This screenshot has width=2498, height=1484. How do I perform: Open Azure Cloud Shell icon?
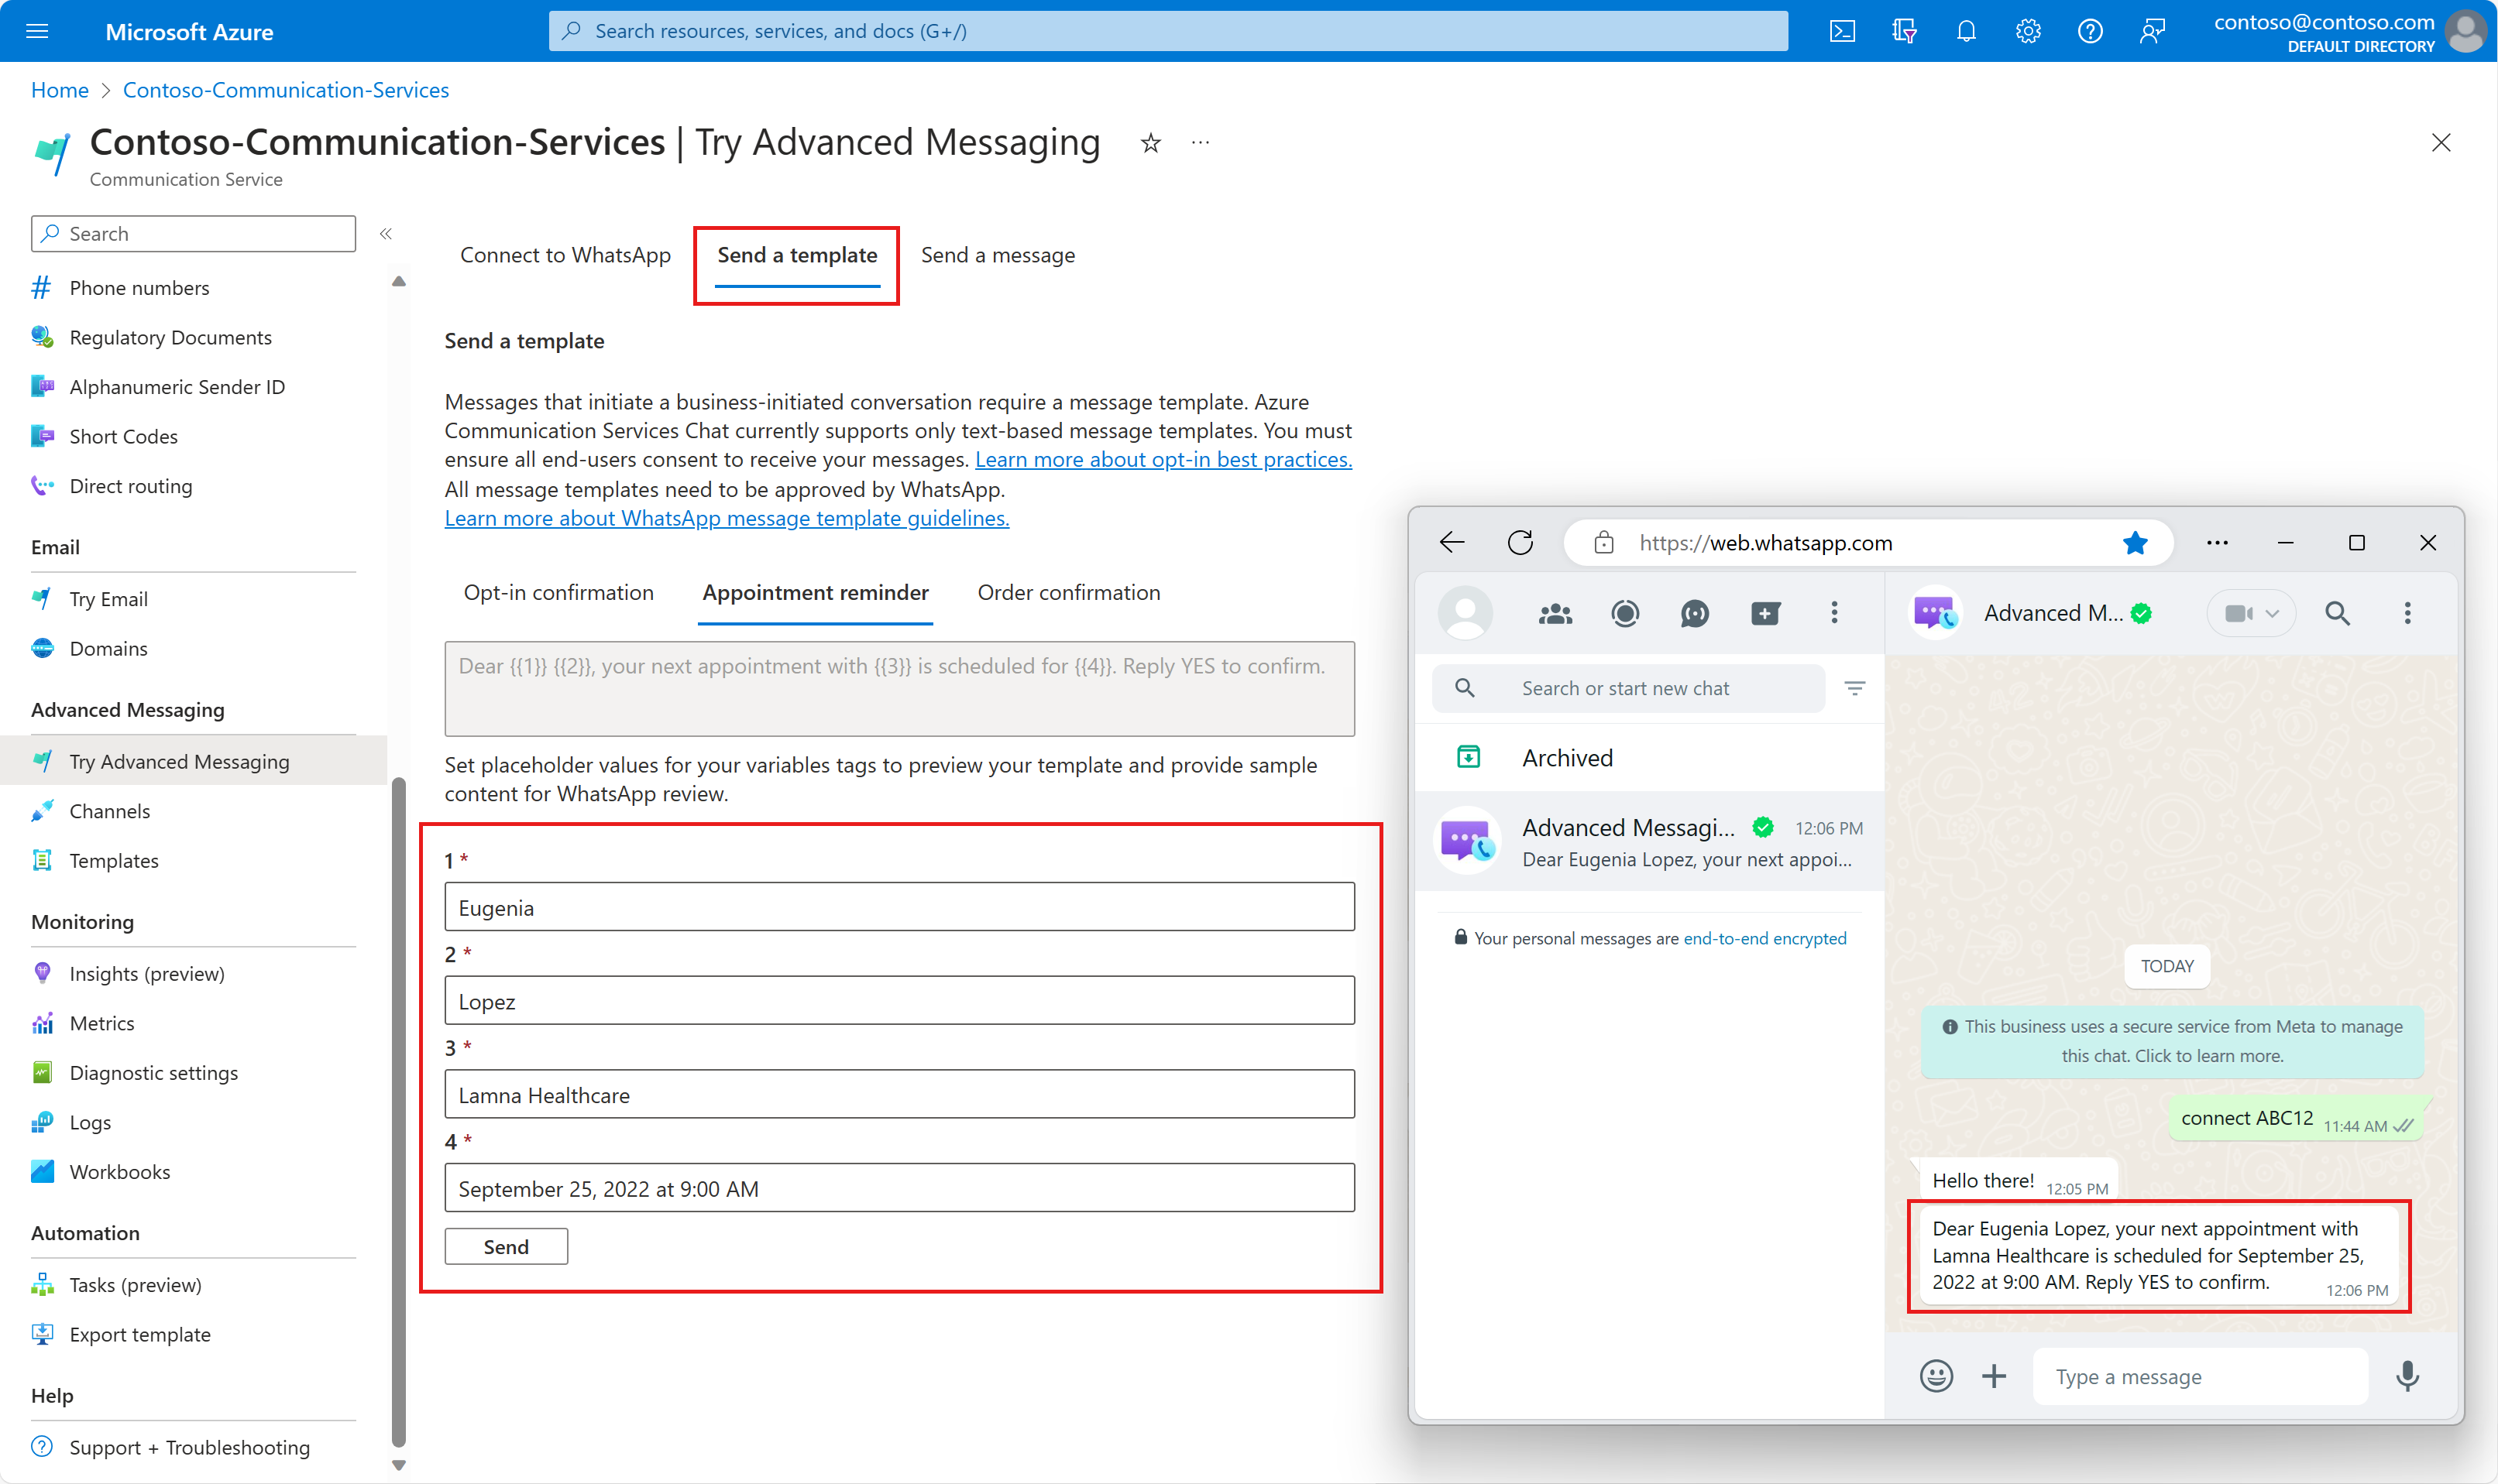click(1842, 31)
